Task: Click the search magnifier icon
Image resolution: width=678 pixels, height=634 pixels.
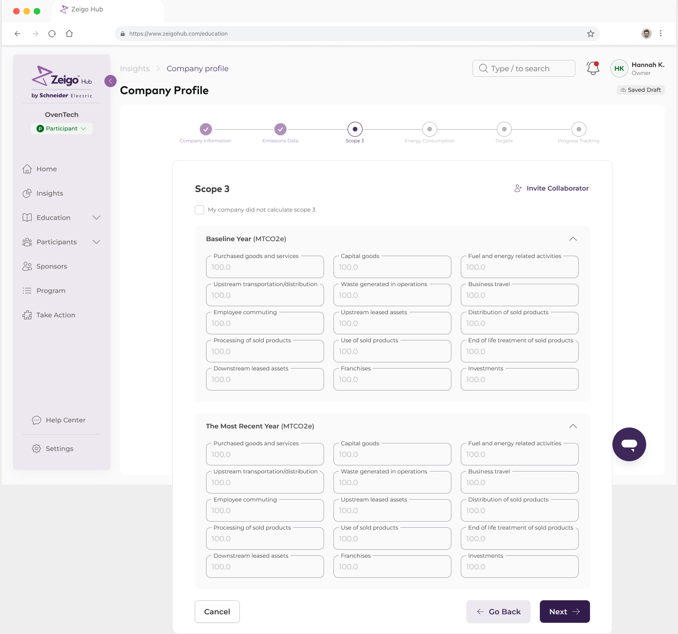Action: (484, 68)
